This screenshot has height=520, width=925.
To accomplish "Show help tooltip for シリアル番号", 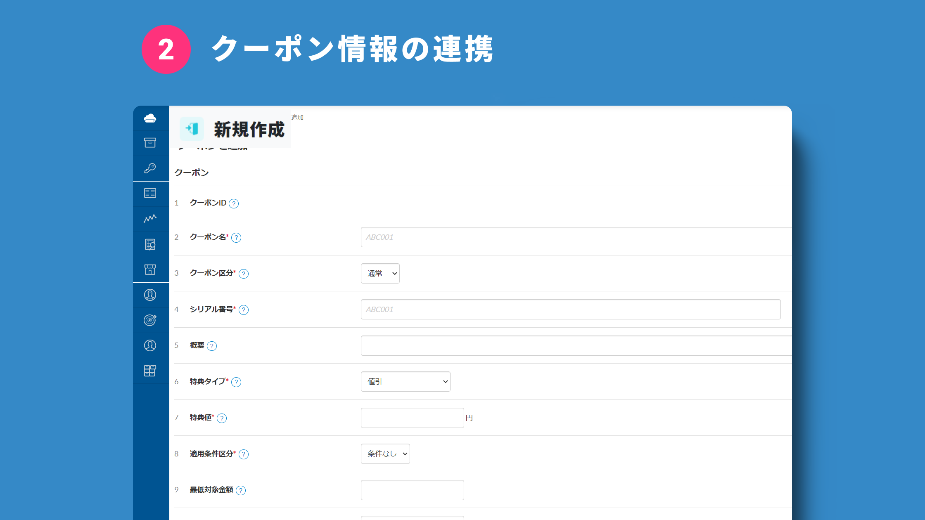I will [x=244, y=310].
